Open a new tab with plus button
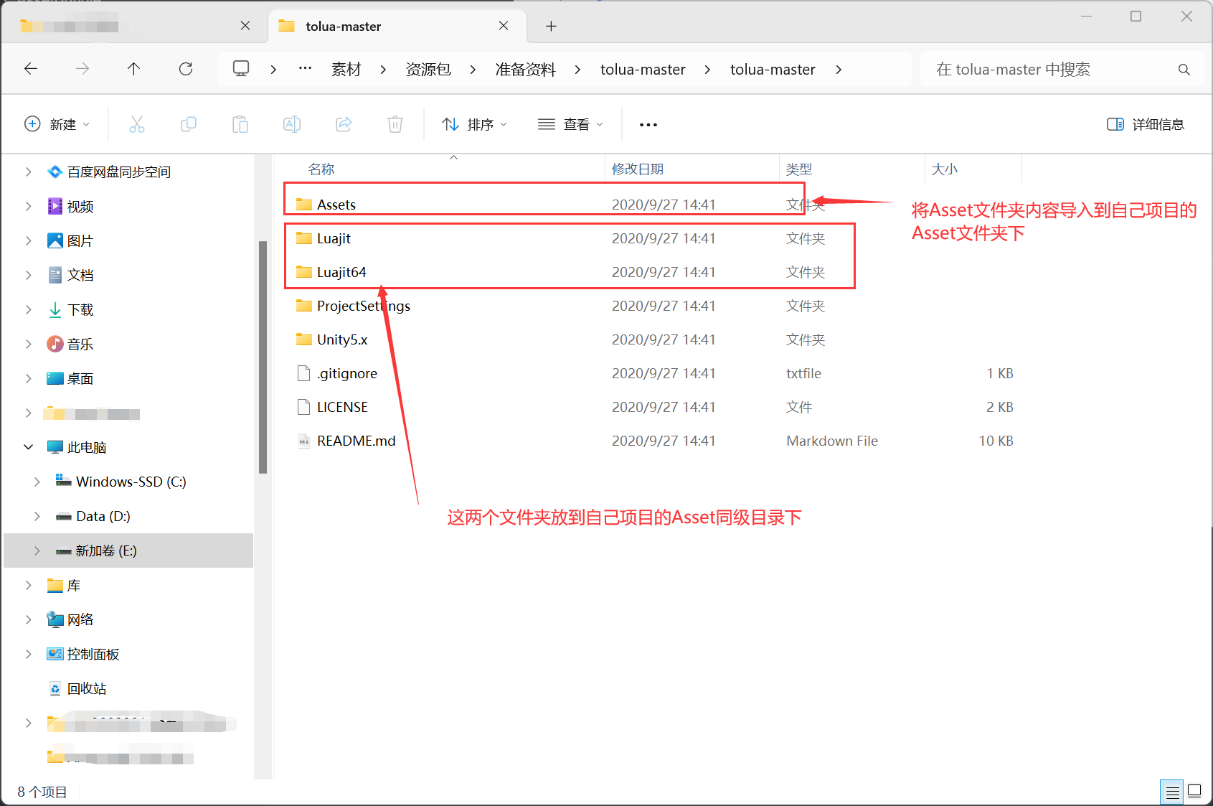This screenshot has height=806, width=1213. coord(551,27)
